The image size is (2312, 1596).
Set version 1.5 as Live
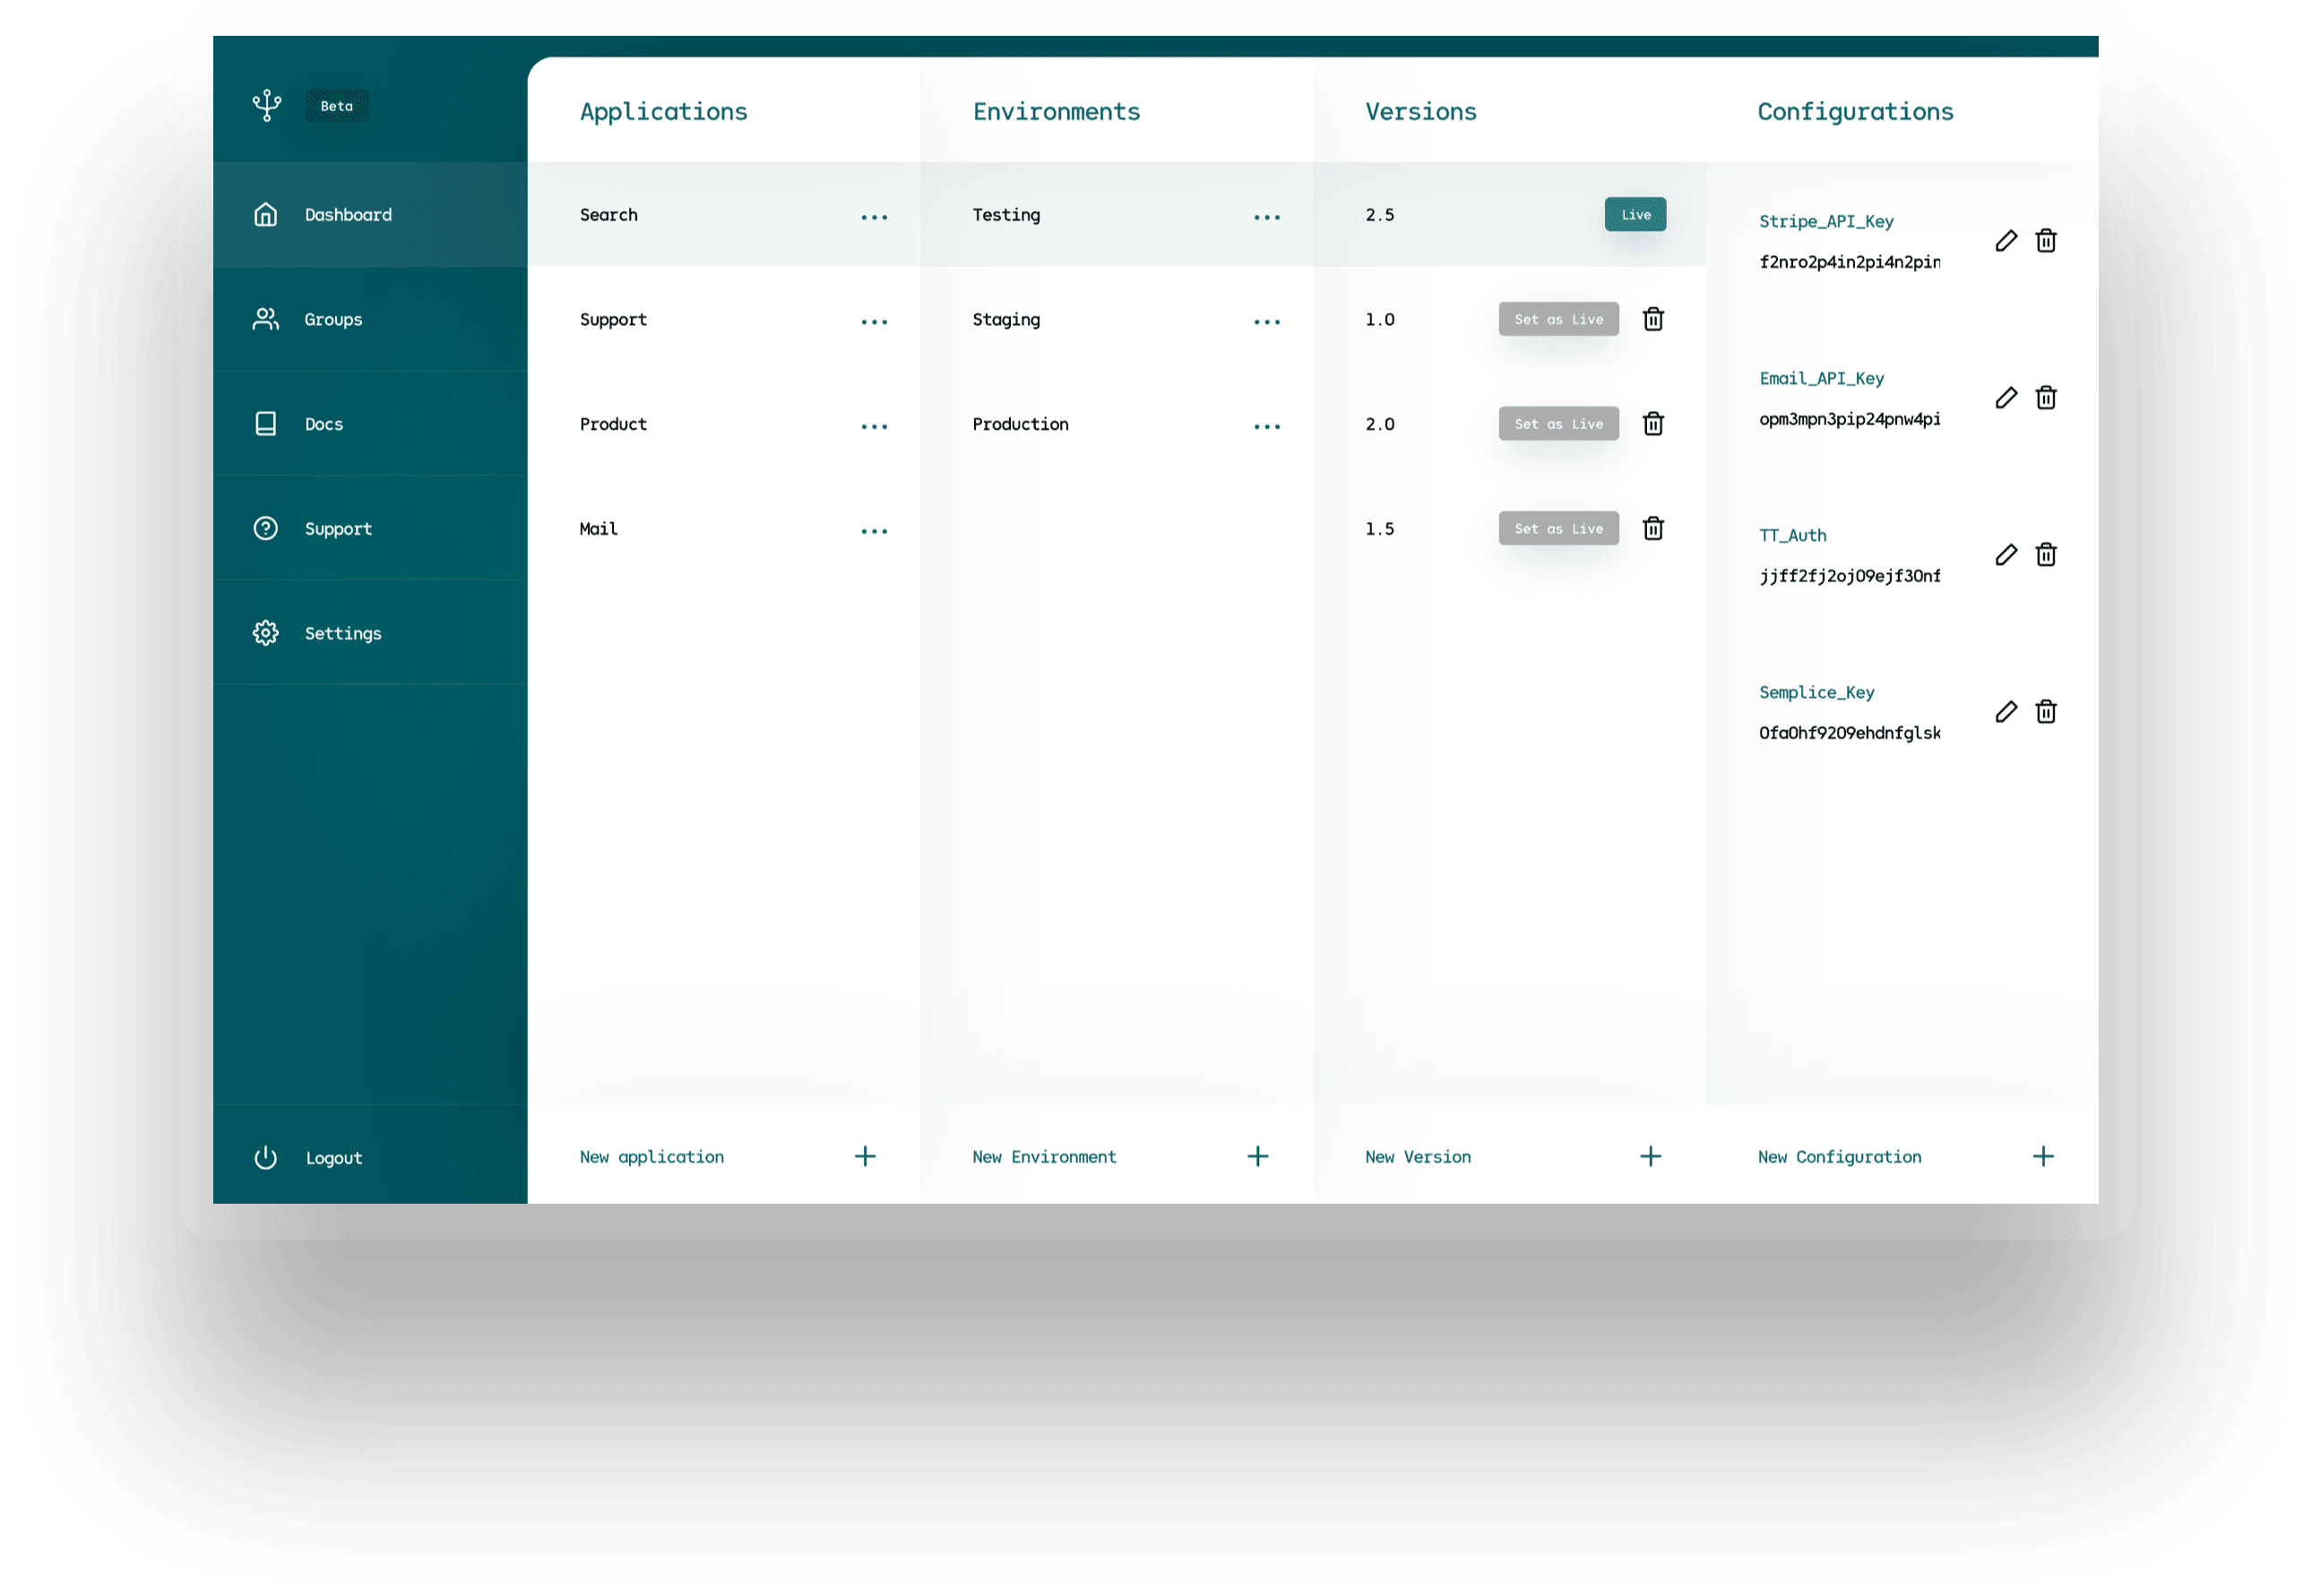tap(1557, 528)
